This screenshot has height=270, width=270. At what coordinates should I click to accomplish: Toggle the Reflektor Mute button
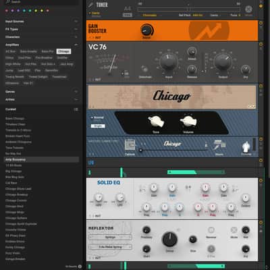[234, 230]
